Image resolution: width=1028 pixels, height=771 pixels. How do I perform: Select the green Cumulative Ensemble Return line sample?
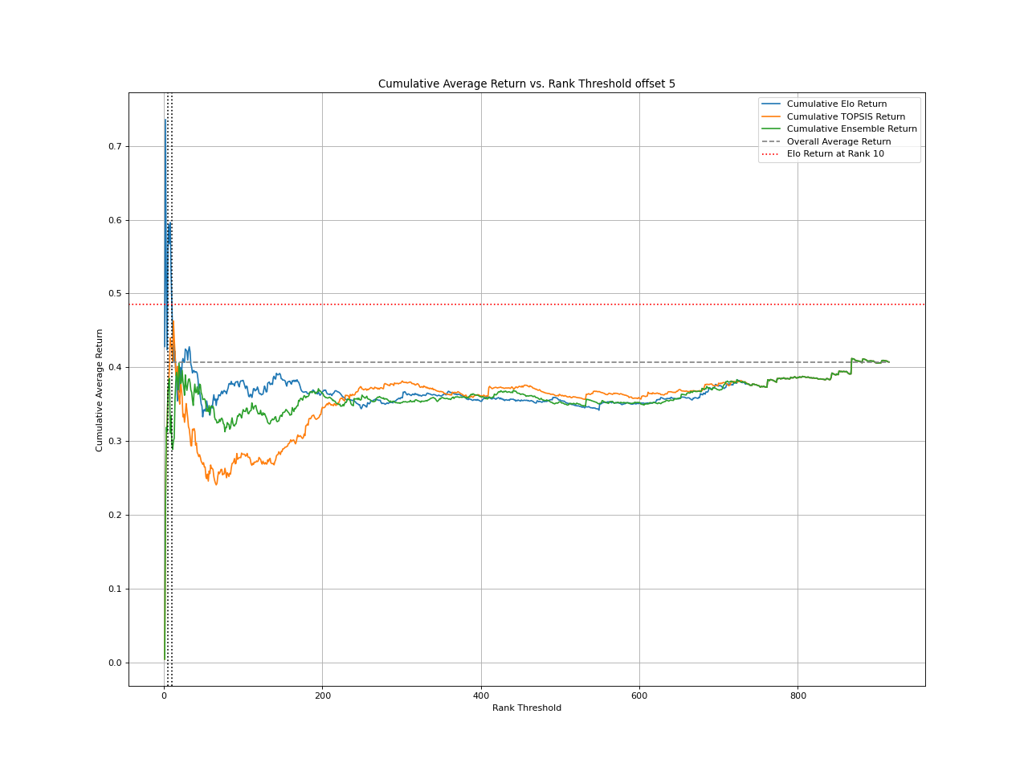click(x=772, y=128)
